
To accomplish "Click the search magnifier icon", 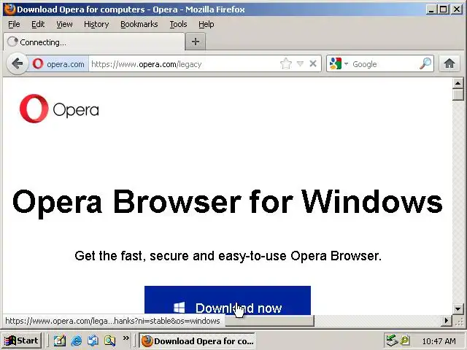I will (425, 63).
